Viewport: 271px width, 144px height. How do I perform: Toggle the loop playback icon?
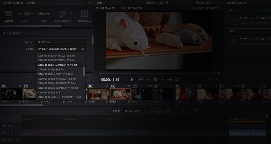click(x=177, y=79)
